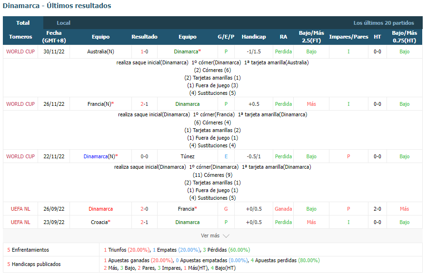427x276 pixels.
Task: Open the 1-0 result of Australia match
Action: pyautogui.click(x=144, y=51)
